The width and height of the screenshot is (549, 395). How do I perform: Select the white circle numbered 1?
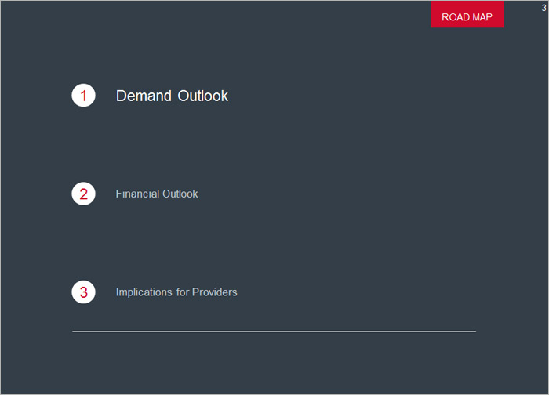click(x=84, y=96)
